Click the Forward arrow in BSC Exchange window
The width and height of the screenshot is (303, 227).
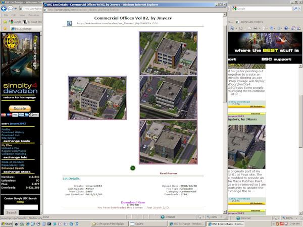11,9
